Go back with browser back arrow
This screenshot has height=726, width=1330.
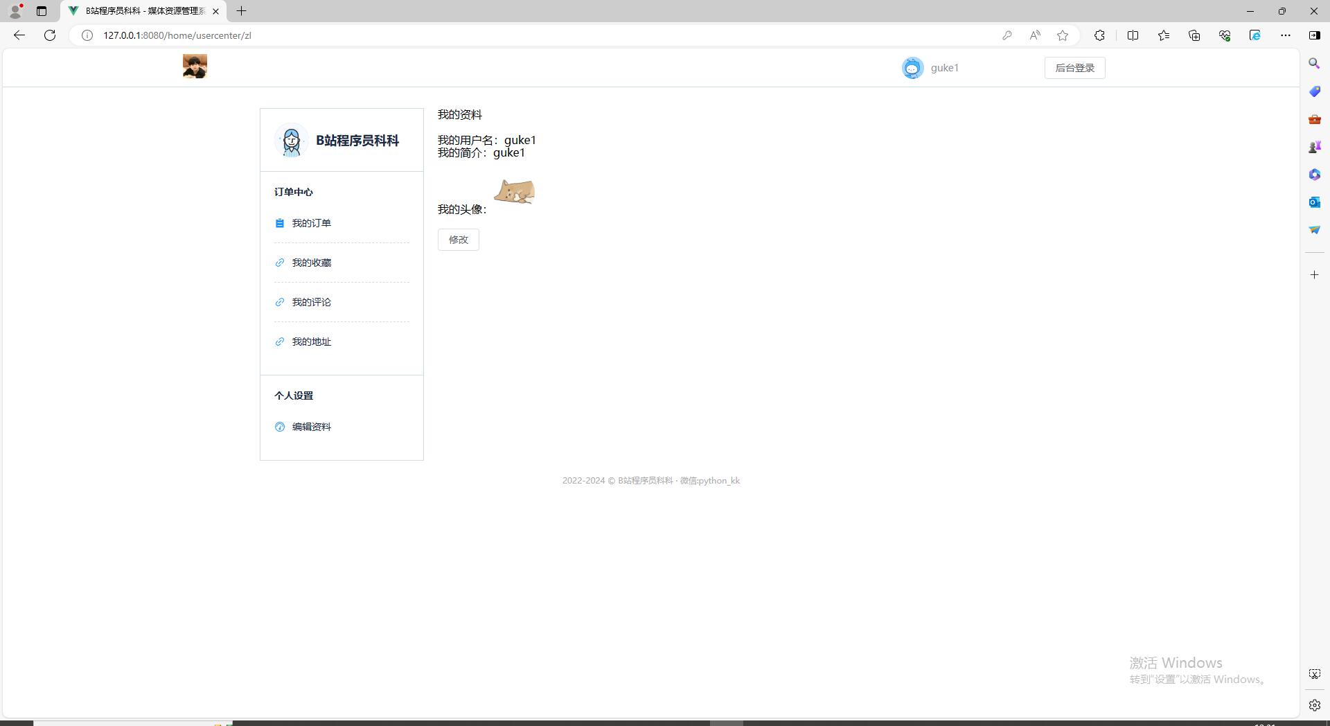tap(19, 35)
